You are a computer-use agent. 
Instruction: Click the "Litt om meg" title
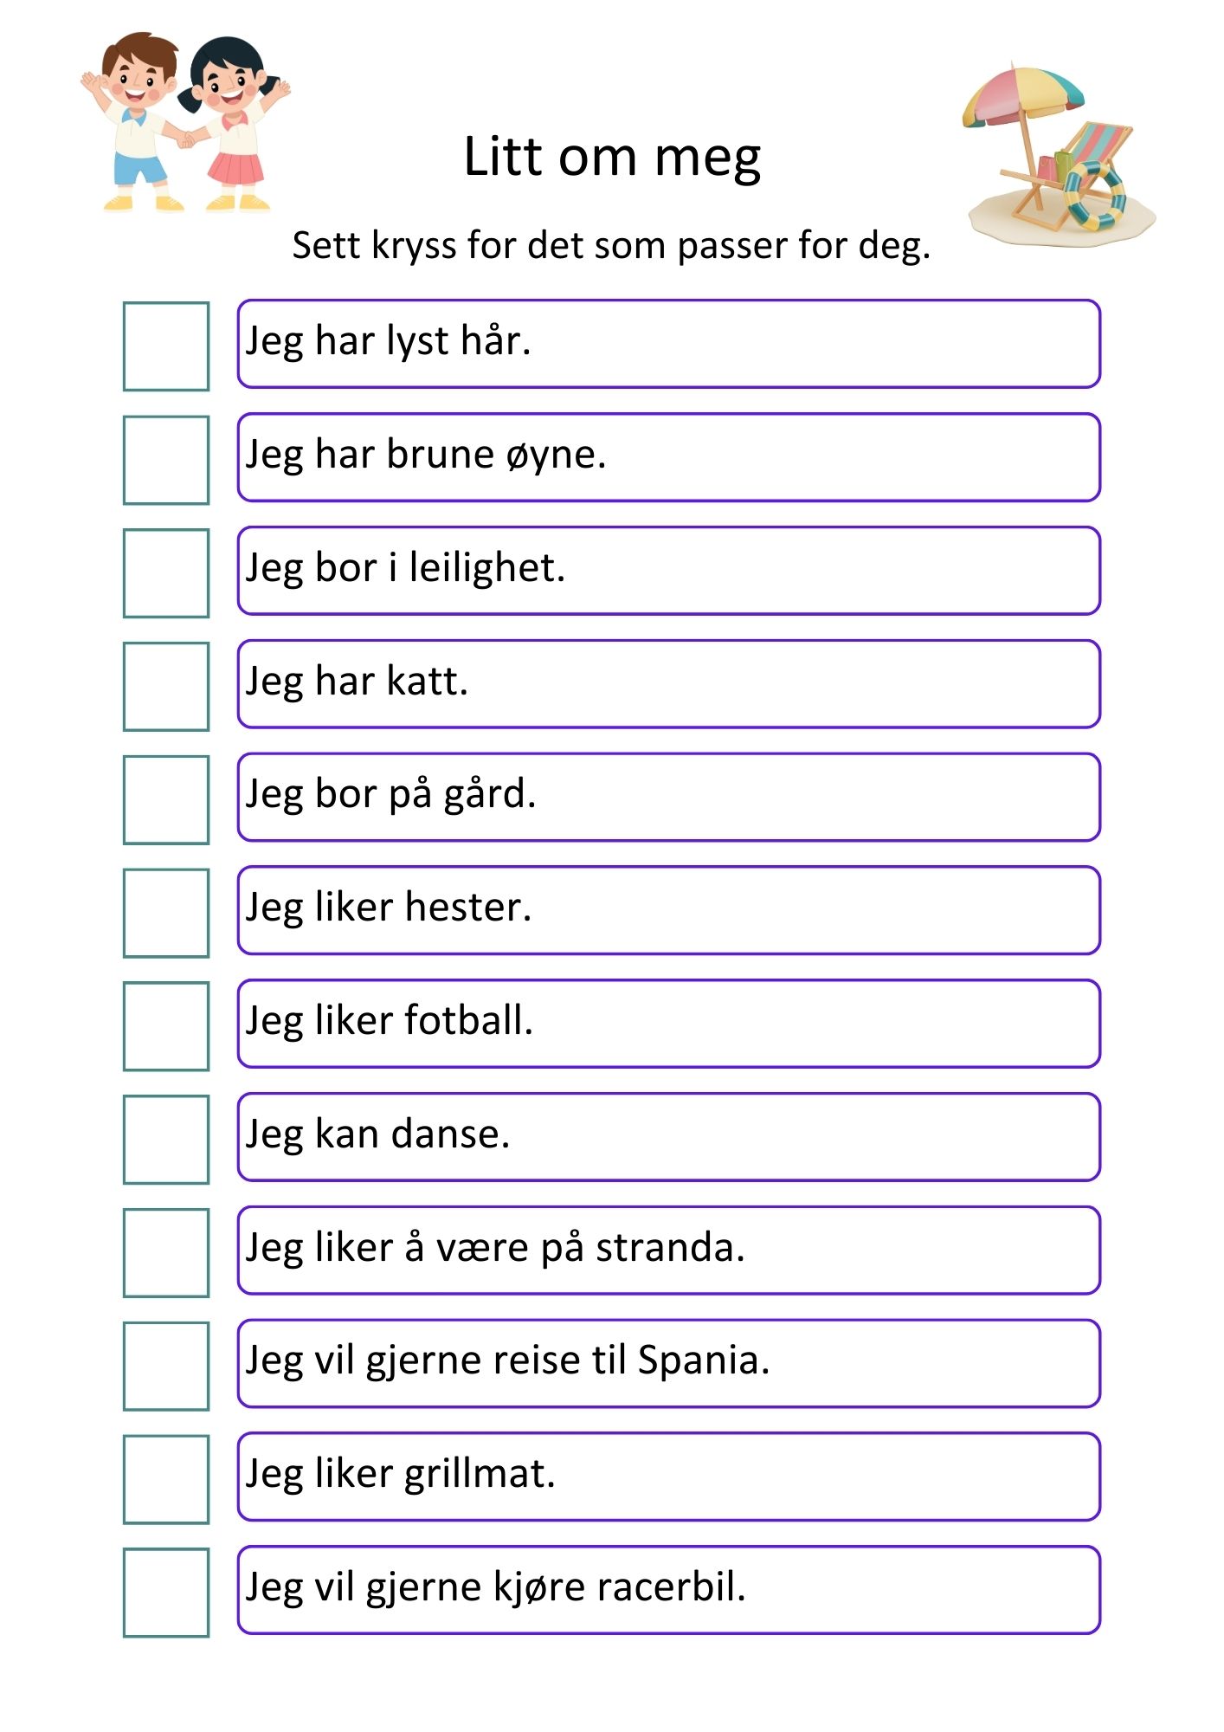click(x=612, y=158)
